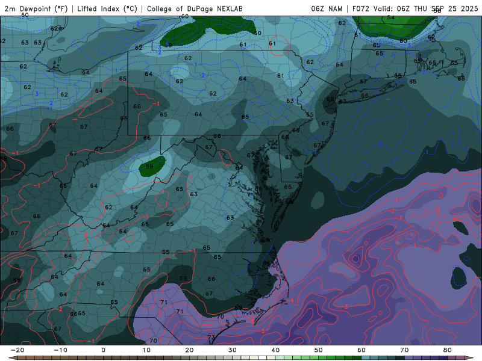
Task: Click the '06Z NAM' model run text
Action: point(327,8)
